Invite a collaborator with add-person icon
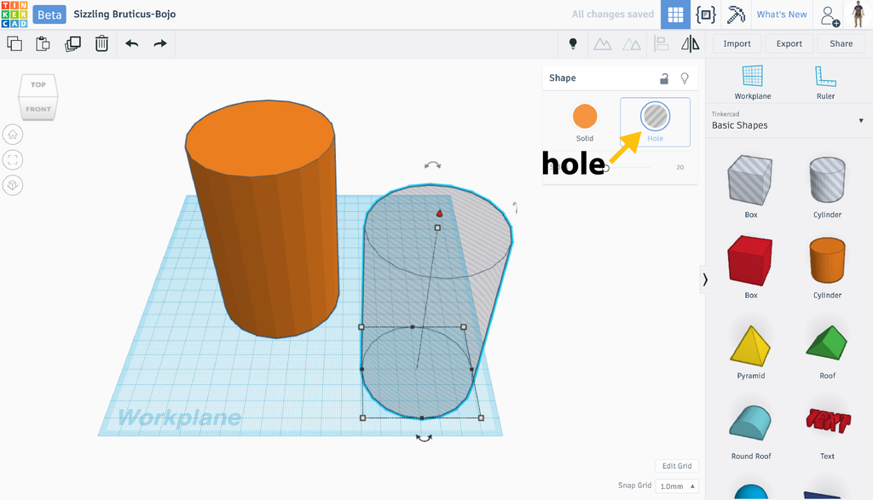The image size is (873, 500). point(830,15)
